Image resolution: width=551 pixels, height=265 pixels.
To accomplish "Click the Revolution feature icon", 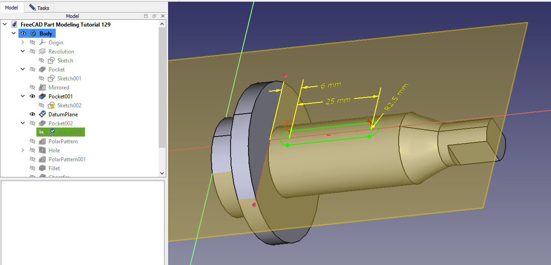I will [x=42, y=52].
